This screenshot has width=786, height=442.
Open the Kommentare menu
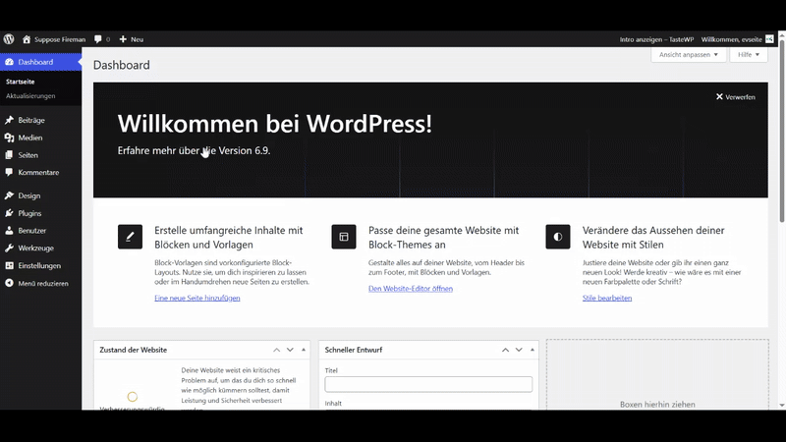[x=40, y=173]
